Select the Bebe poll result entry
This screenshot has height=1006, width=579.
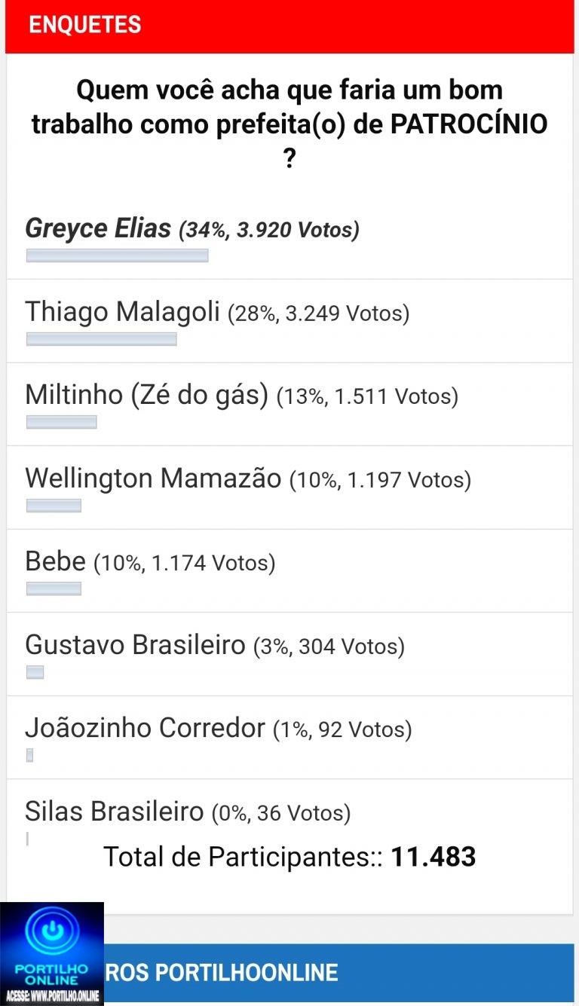click(x=150, y=562)
